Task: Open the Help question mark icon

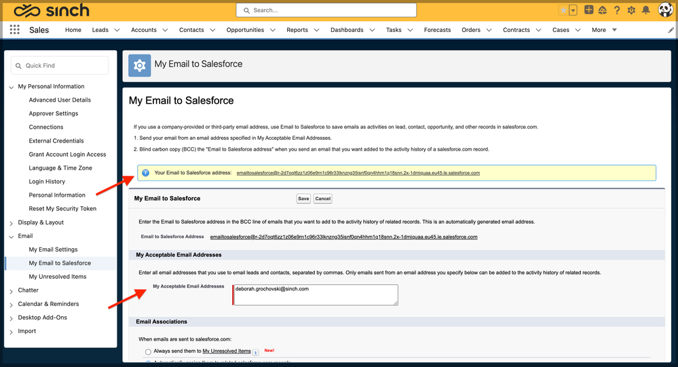Action: click(617, 10)
